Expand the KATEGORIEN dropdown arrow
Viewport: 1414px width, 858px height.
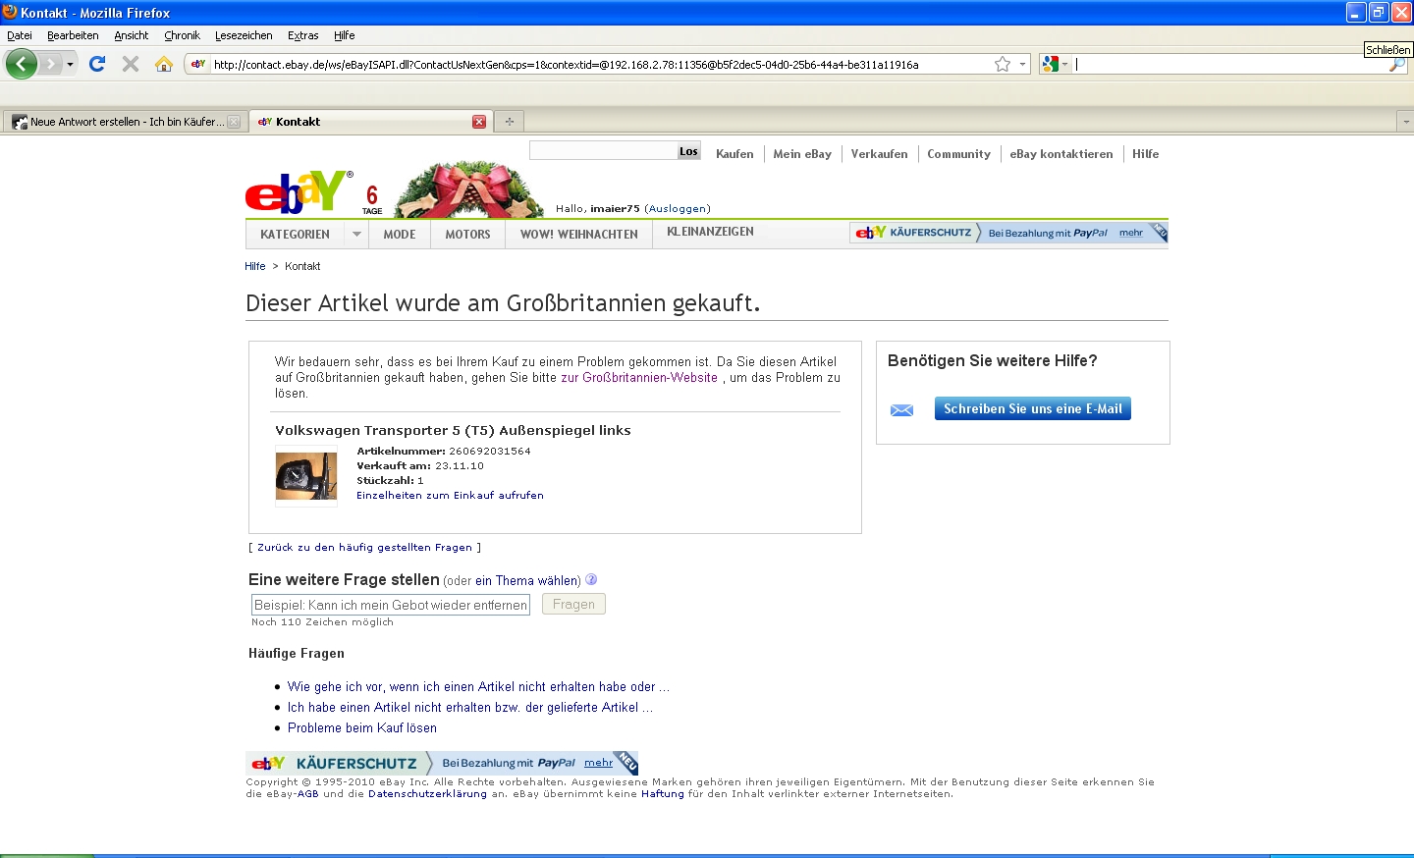click(x=356, y=235)
